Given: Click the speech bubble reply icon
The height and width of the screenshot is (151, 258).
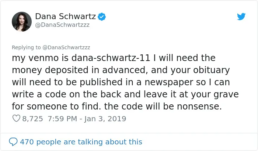Looking at the screenshot, I should pyautogui.click(x=13, y=142).
